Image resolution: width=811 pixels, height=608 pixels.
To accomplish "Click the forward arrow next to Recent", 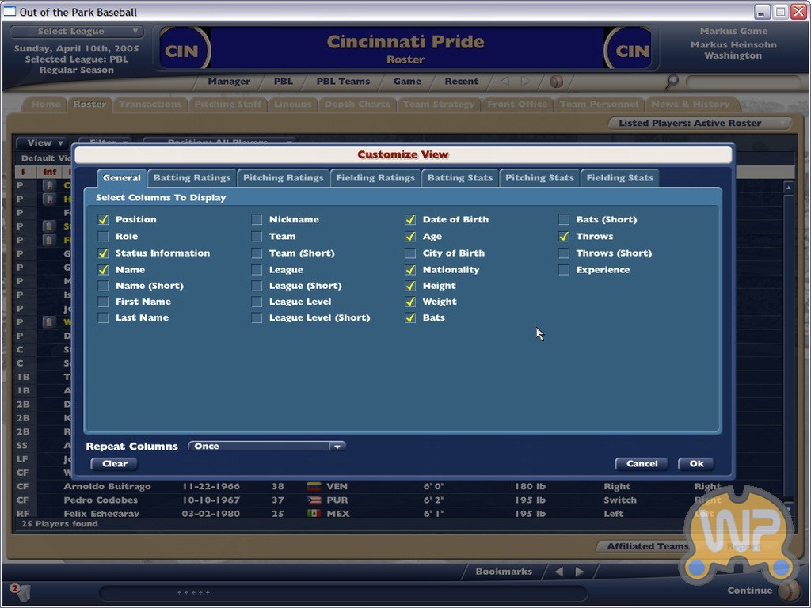I will click(x=525, y=82).
